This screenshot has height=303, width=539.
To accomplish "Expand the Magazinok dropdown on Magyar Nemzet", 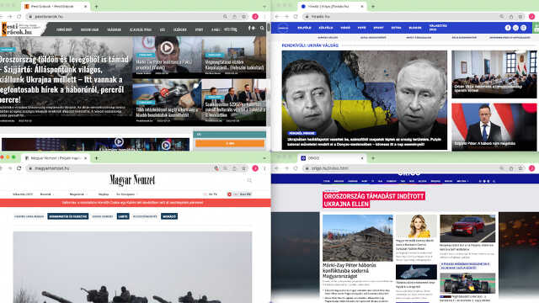I will pos(78,194).
